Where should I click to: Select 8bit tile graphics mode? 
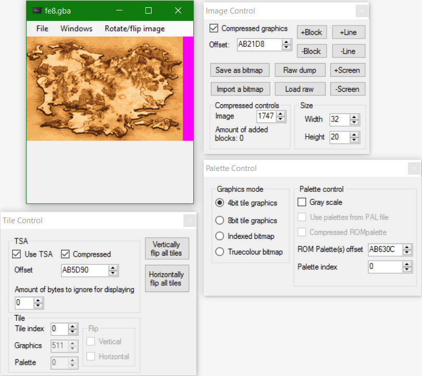pos(220,221)
